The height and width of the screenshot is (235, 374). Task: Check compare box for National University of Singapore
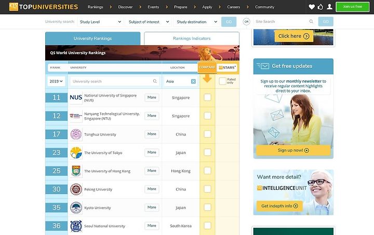click(207, 97)
